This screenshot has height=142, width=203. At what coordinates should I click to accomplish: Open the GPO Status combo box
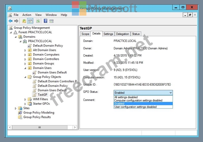[143, 93]
